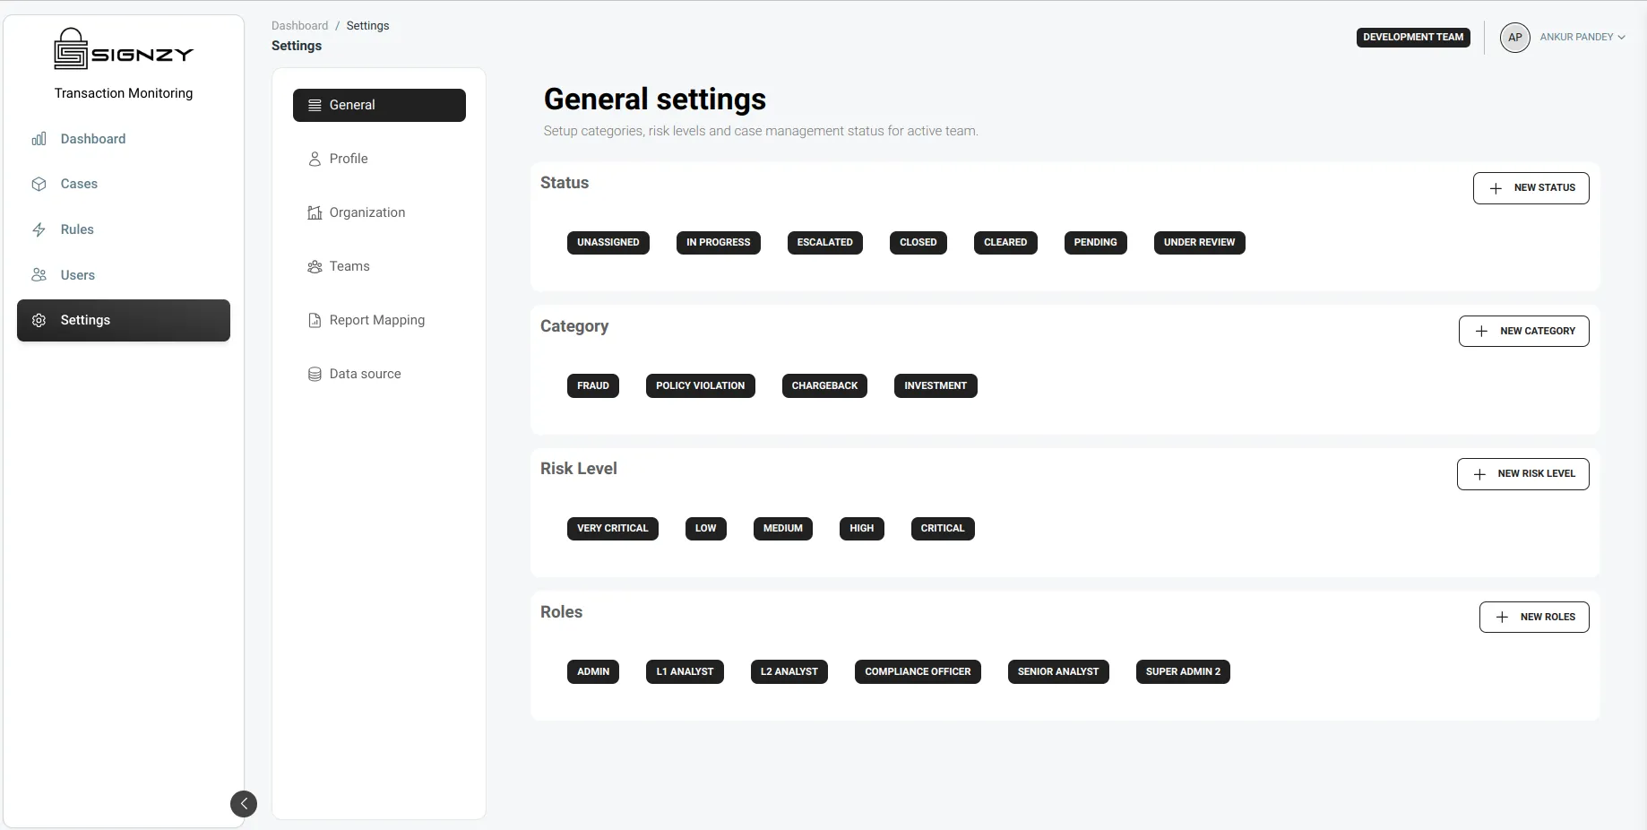Select the Unassigned status tag

(608, 243)
